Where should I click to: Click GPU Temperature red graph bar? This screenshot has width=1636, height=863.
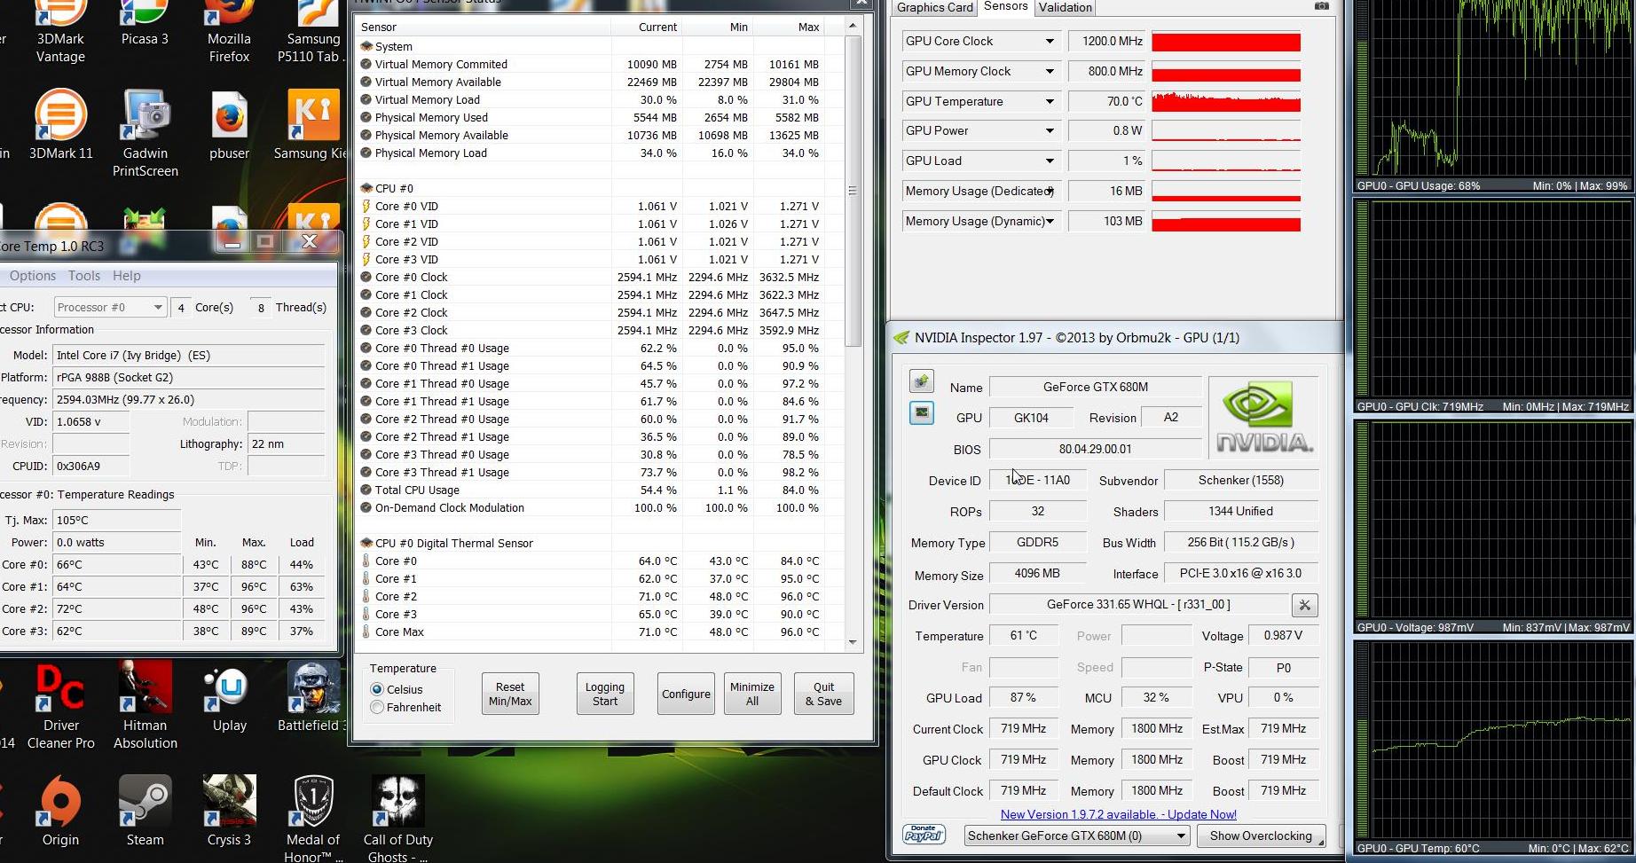point(1226,101)
